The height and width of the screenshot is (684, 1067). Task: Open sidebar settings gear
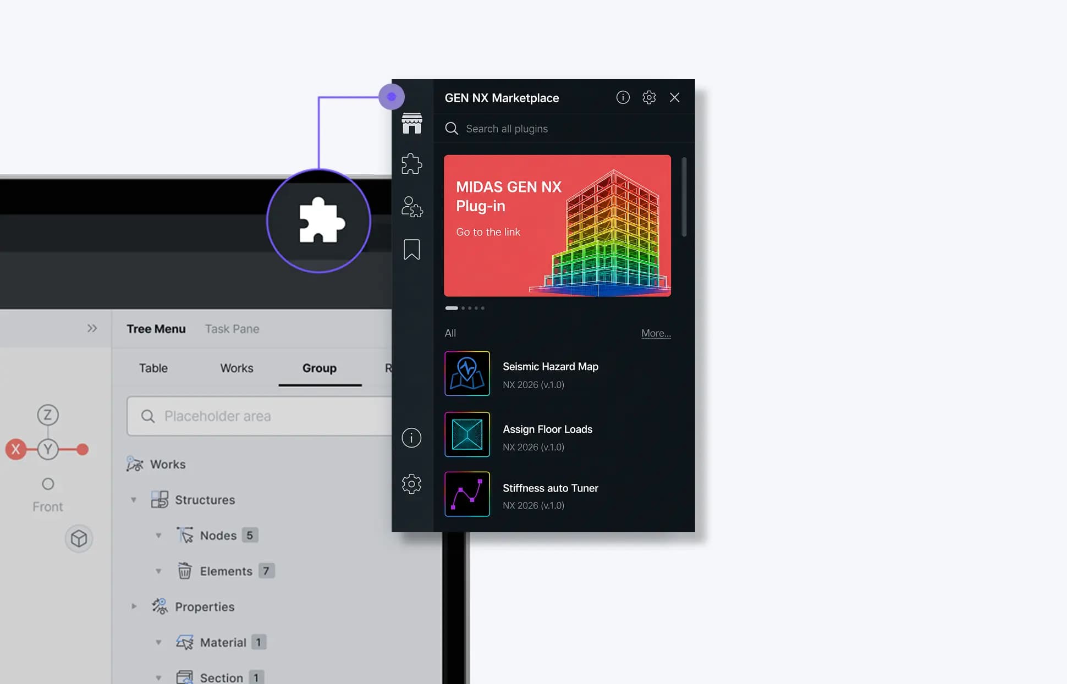tap(411, 484)
